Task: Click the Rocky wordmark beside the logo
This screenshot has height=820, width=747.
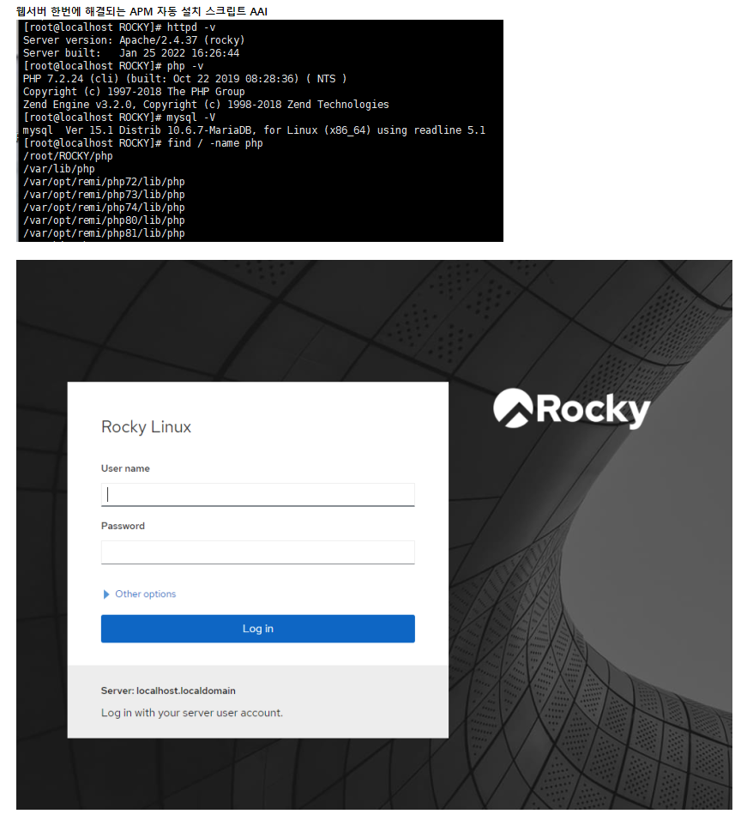Action: (x=593, y=409)
